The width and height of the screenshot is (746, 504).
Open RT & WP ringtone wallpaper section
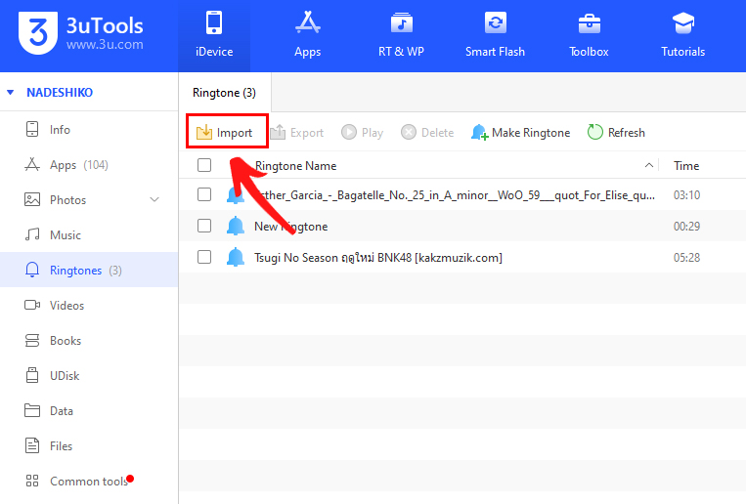(401, 36)
